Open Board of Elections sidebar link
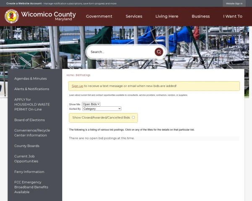The width and height of the screenshot is (252, 201). coord(29,120)
